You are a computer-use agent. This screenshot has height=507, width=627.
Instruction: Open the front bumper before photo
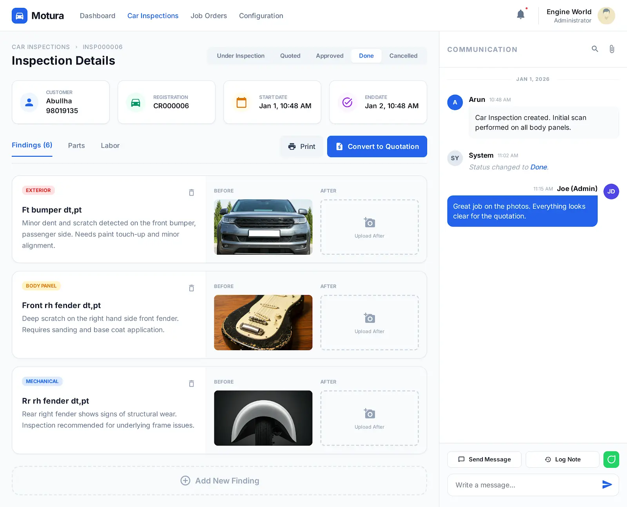263,227
